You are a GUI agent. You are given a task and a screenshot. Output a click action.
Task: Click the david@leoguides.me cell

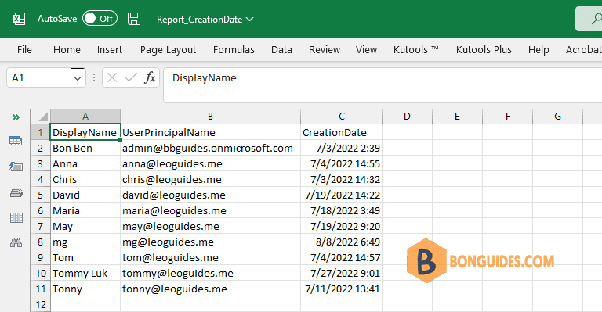210,195
